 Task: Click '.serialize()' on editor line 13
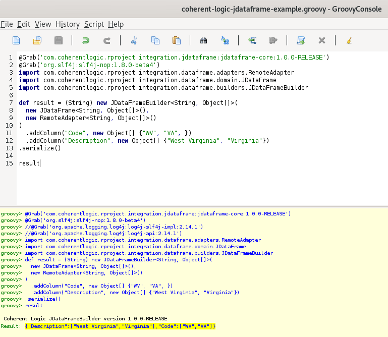coord(40,148)
